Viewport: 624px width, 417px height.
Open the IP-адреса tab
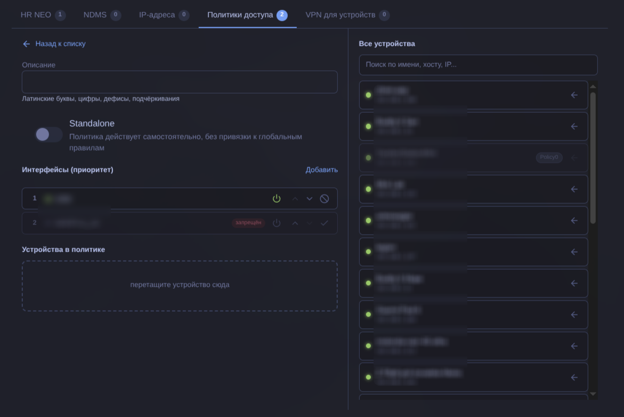(164, 15)
